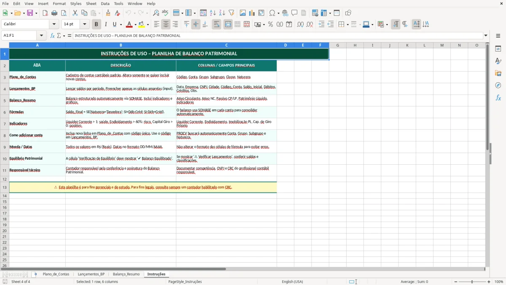Insert a hyperlink
This screenshot has width=506, height=285.
[x=285, y=13]
